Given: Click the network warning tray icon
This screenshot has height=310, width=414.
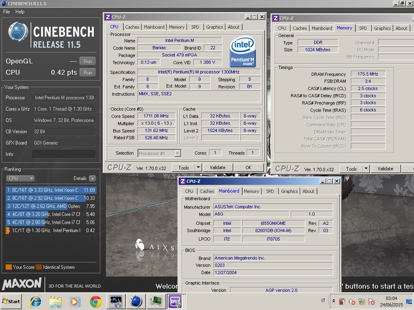Looking at the screenshot, I should tap(361, 301).
